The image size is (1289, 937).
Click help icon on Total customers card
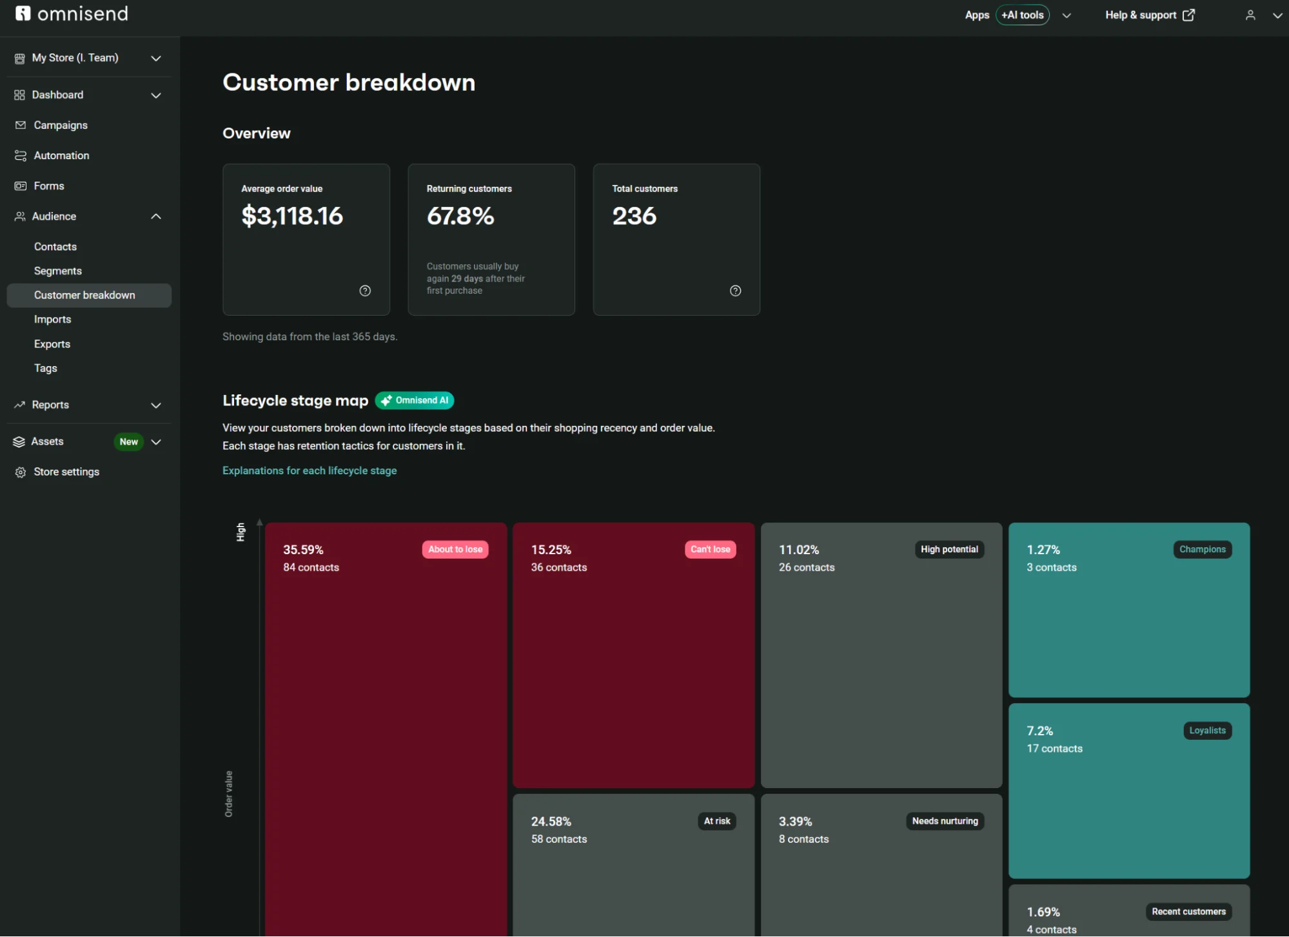tap(735, 291)
